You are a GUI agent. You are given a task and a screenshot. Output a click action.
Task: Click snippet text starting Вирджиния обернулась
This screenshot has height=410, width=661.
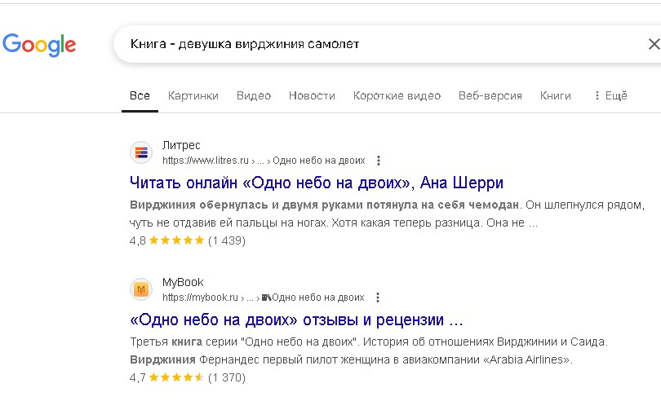[x=387, y=214]
